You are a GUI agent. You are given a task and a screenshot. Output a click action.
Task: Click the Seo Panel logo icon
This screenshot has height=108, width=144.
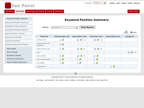[8, 5]
